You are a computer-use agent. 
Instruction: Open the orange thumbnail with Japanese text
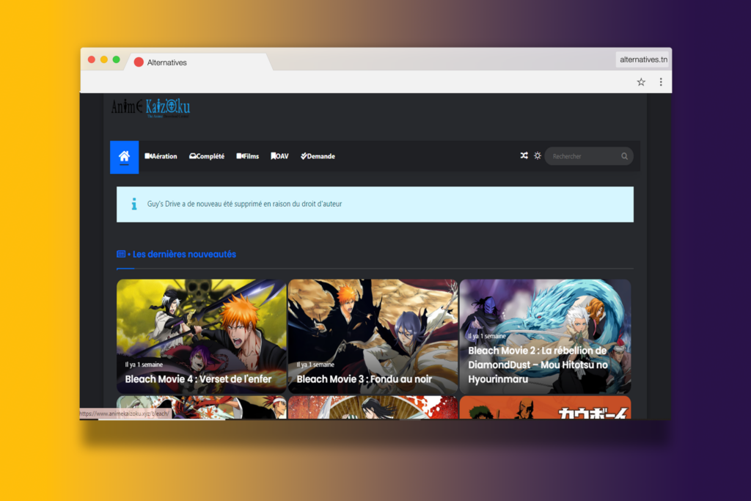(x=545, y=407)
